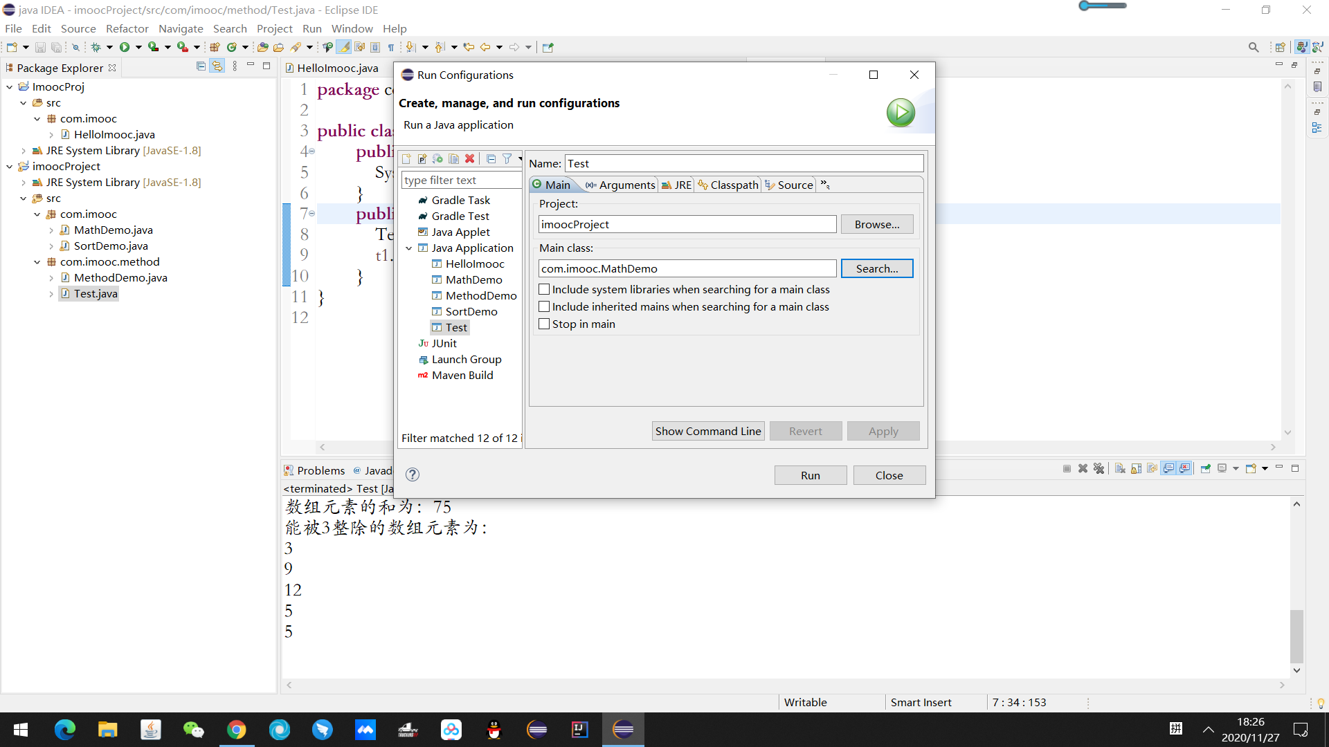Click the Open Type icon in main toolbar
This screenshot has width=1329, height=747.
pyautogui.click(x=262, y=47)
